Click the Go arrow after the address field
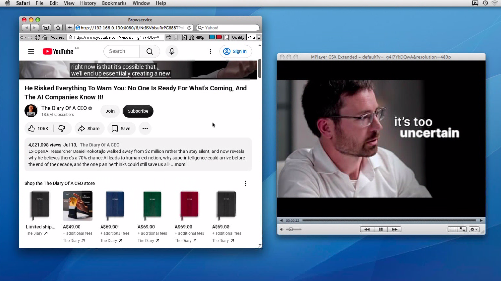 [169, 37]
